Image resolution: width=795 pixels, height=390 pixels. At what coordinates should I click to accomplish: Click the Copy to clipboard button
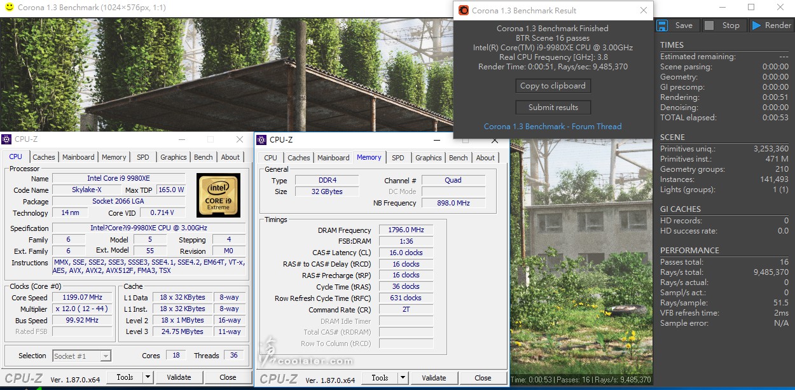pyautogui.click(x=553, y=86)
